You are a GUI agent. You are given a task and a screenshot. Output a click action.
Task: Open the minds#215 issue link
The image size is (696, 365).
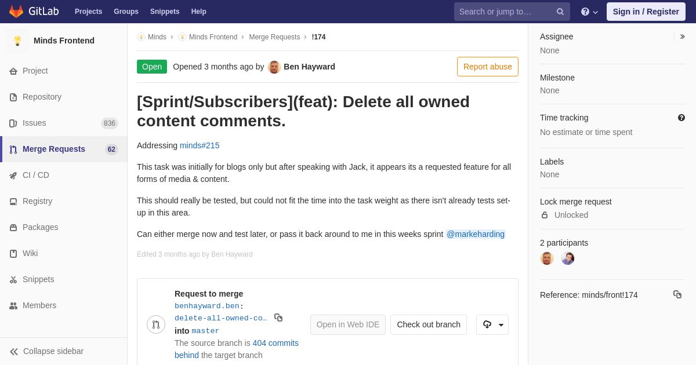coord(200,145)
